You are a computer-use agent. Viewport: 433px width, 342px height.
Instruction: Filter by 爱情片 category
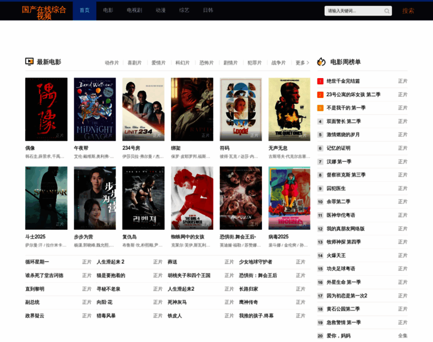158,63
